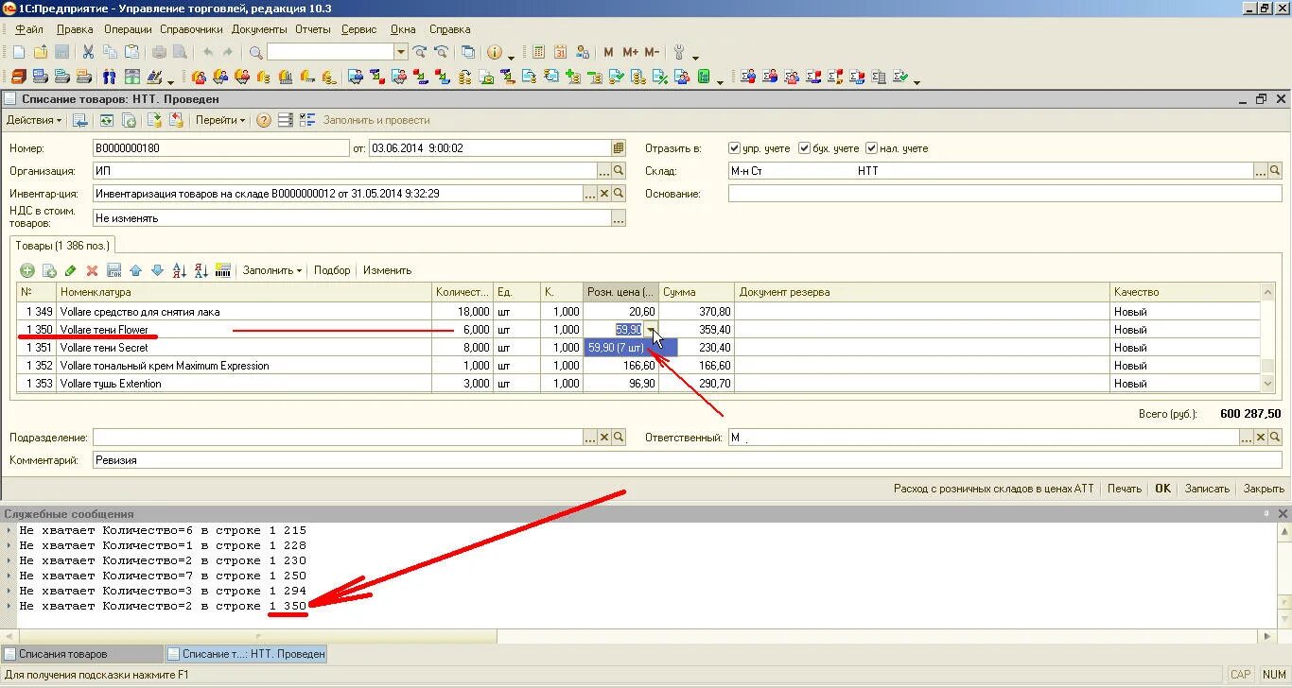This screenshot has height=688, width=1292.
Task: Click message 'Не хватает Количество=3 в строке 1 294'
Action: tap(163, 591)
